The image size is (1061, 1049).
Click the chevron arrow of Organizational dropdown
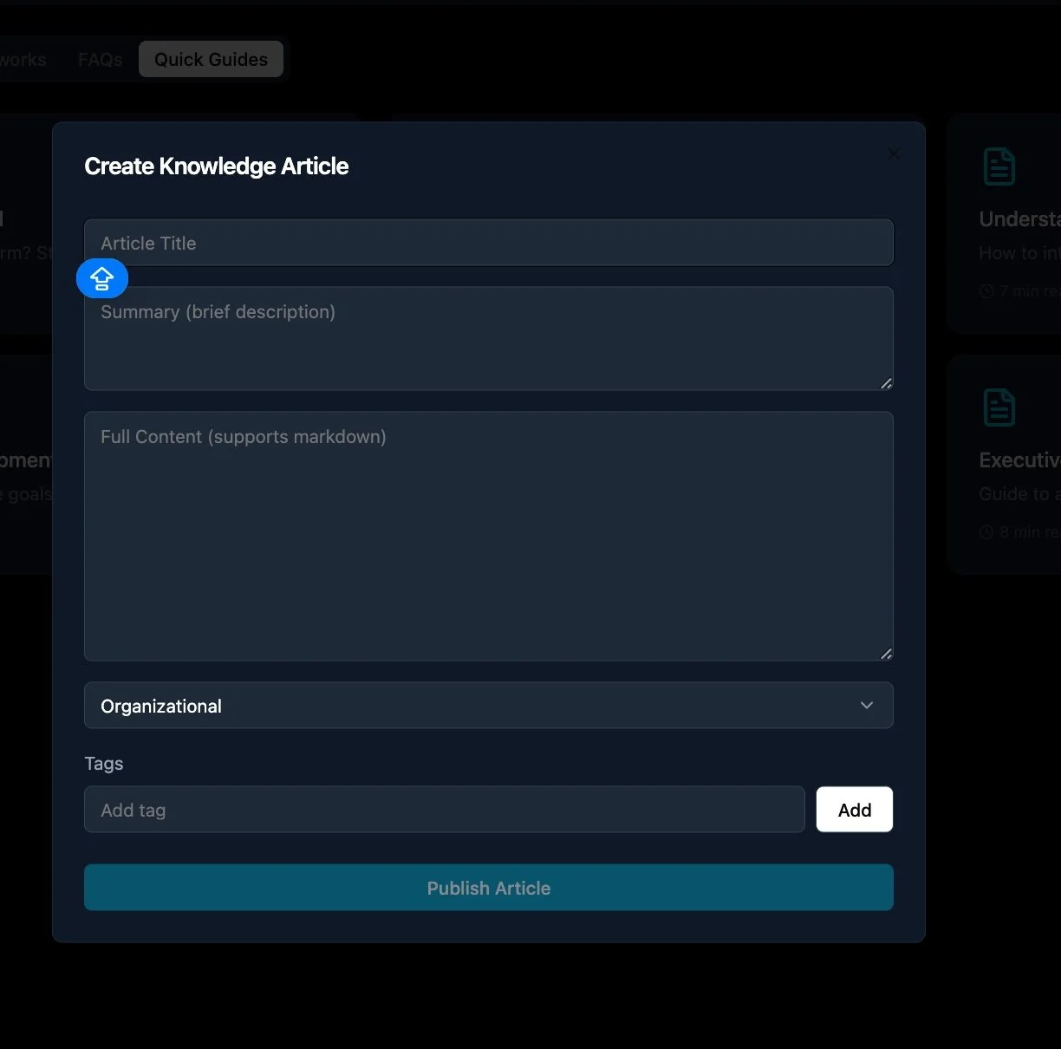click(x=866, y=706)
